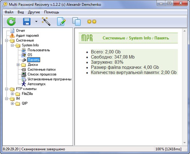Open the Помощь menu
Screen dimensions: 190x154
click(52, 12)
